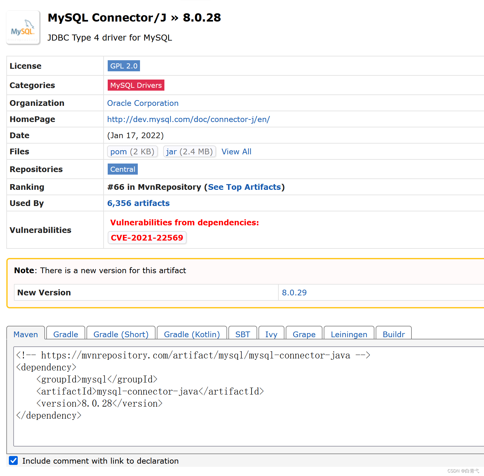Click the 'License' row label
Viewport: 484px width, 476px height.
[x=26, y=66]
